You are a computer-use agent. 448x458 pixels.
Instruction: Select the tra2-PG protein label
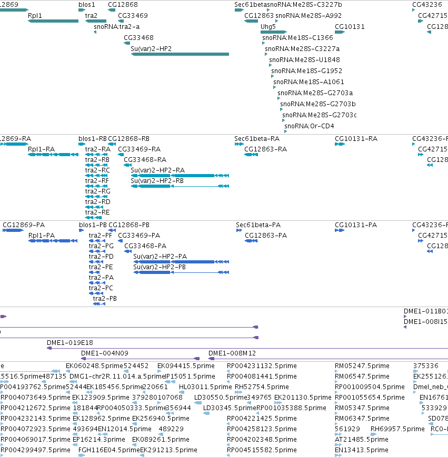(x=101, y=246)
